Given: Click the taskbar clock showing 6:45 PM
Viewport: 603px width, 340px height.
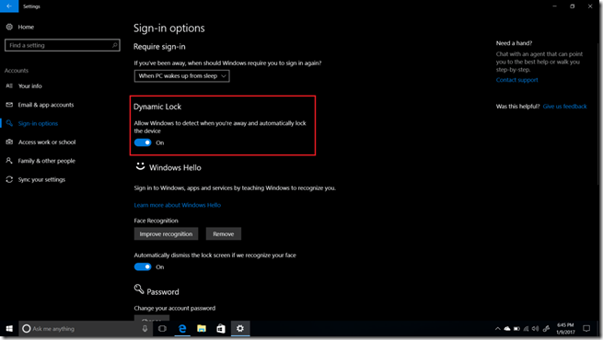Looking at the screenshot, I should (565, 328).
